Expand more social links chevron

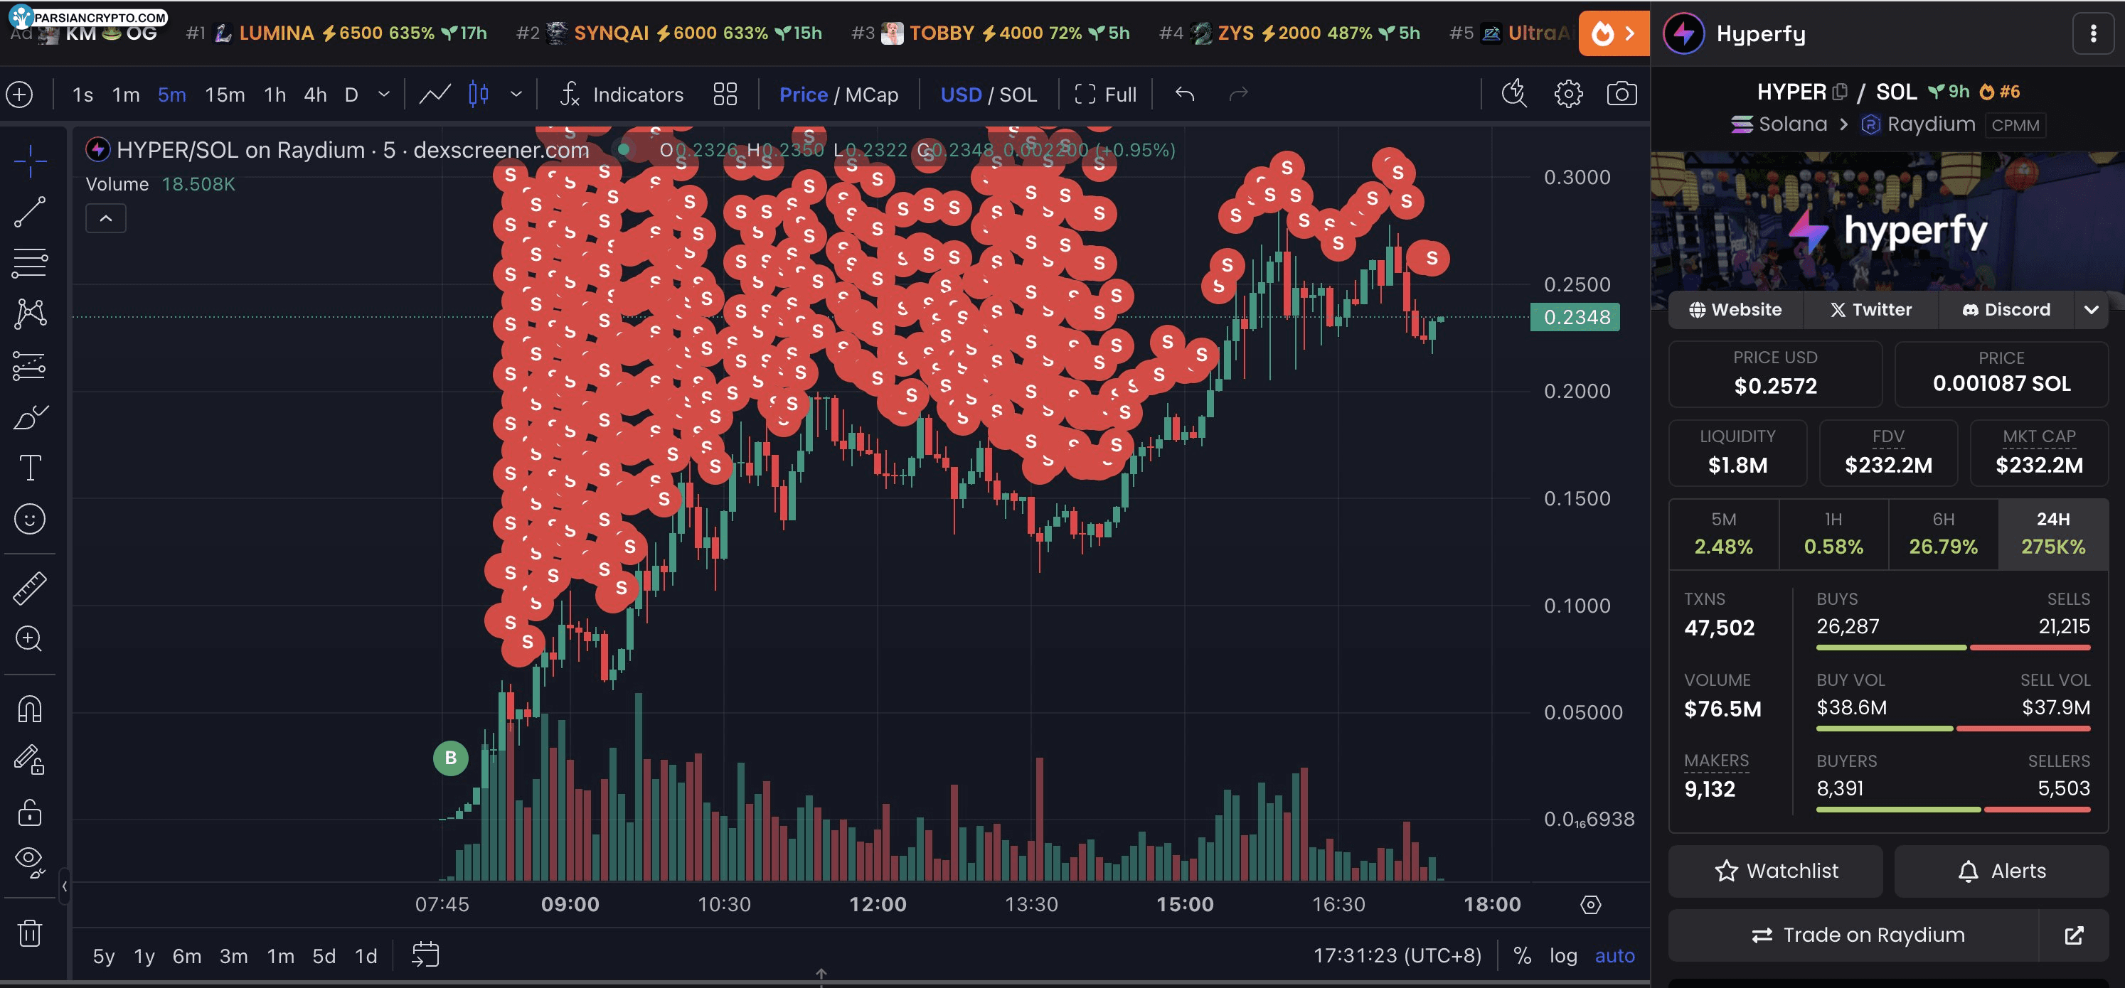2091,309
